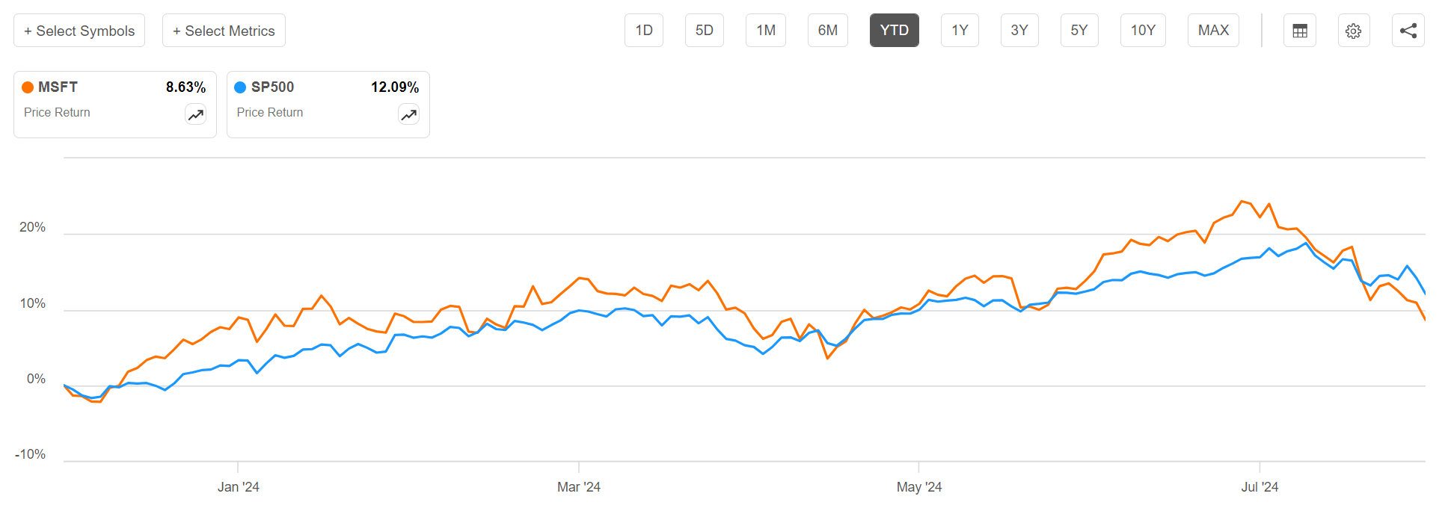Screen dimensions: 1448x514
Task: Click the share chart icon
Action: (1408, 31)
